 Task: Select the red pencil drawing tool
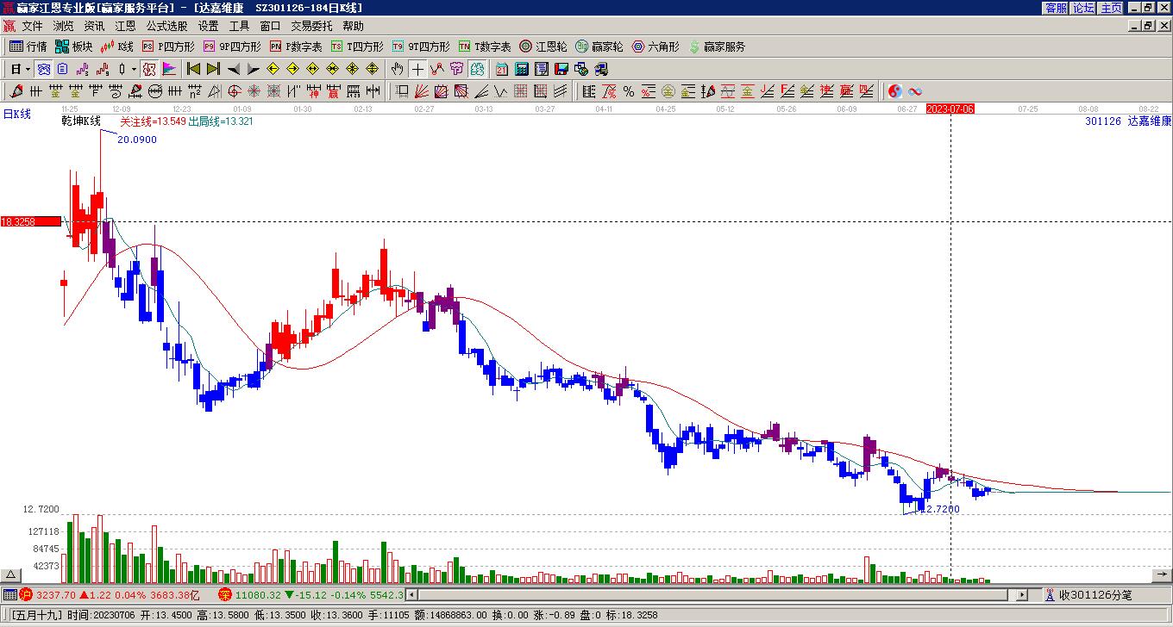(x=16, y=91)
